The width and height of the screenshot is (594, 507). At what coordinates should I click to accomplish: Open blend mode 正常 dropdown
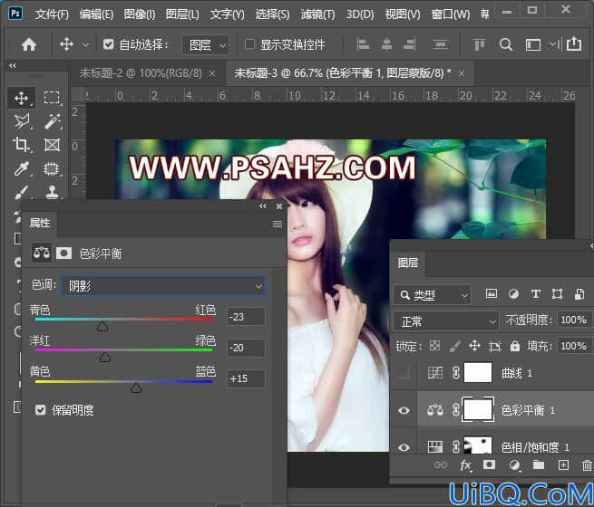(446, 321)
